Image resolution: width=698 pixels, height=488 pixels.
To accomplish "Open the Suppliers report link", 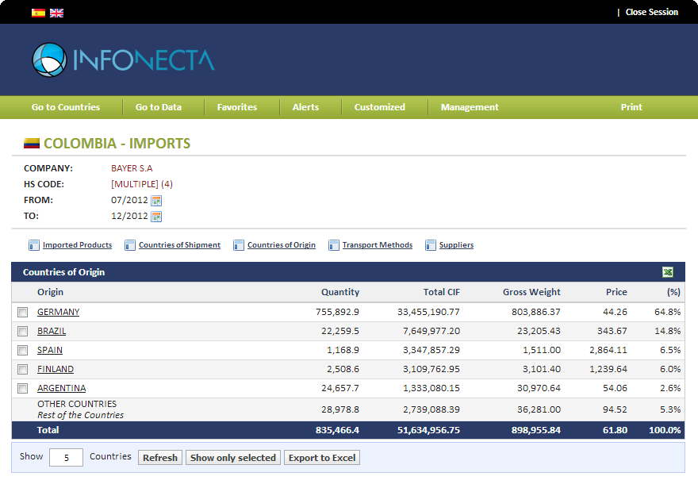I will pos(456,245).
